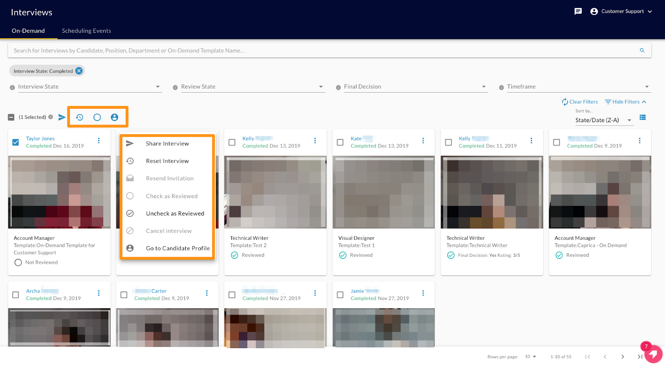Switch to list view icon

643,118
